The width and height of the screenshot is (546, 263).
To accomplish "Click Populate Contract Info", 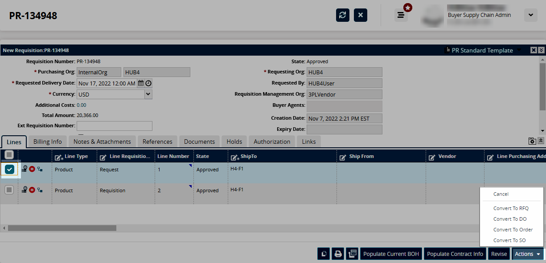I will pyautogui.click(x=455, y=254).
